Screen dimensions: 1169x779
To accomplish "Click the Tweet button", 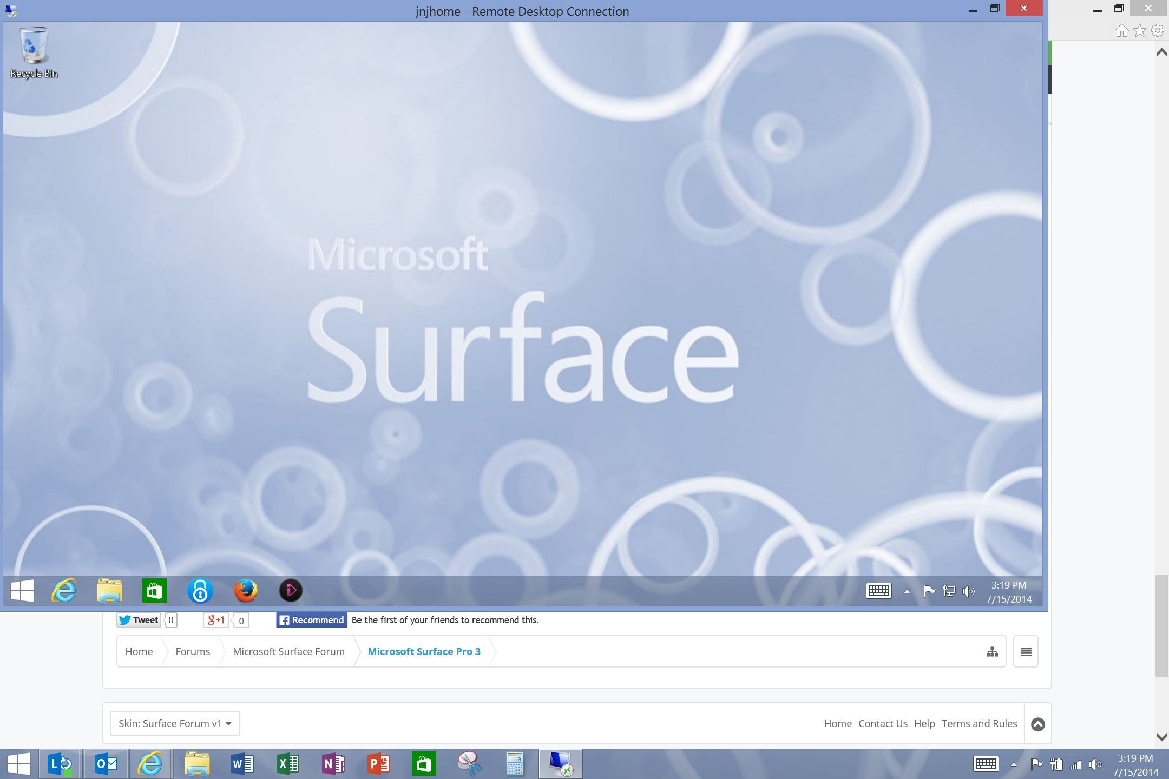I will pyautogui.click(x=139, y=620).
